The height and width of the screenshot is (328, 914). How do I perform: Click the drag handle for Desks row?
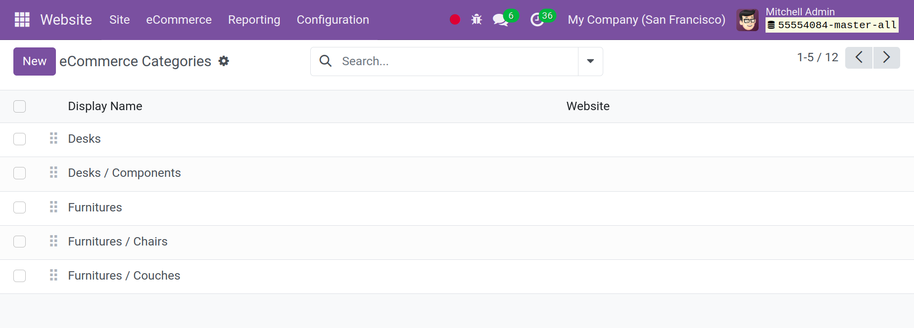click(x=53, y=139)
